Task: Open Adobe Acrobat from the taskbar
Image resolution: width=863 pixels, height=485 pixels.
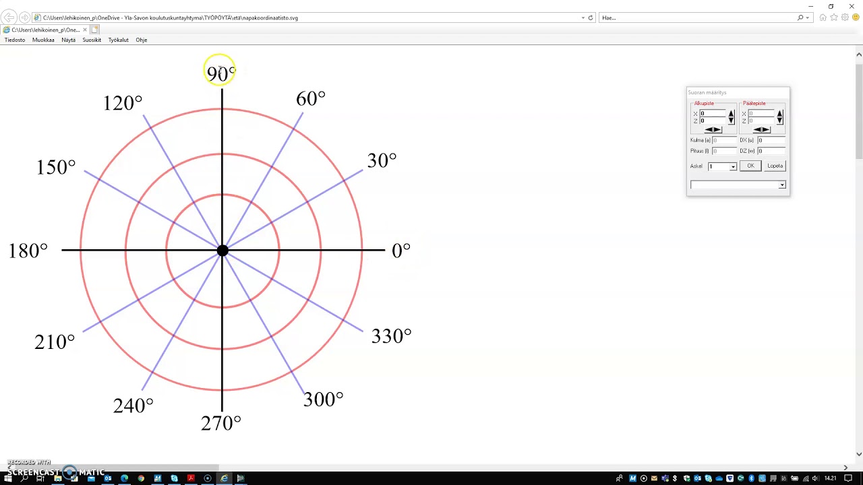Action: [191, 478]
